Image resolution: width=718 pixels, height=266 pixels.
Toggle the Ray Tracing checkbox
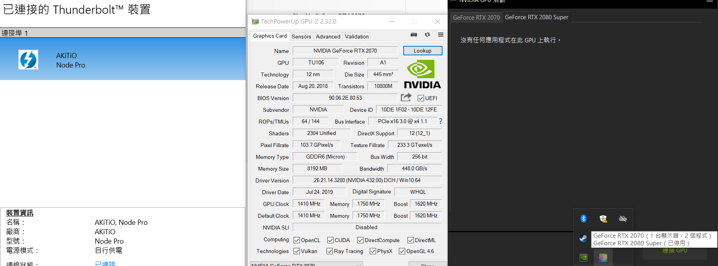coord(330,251)
